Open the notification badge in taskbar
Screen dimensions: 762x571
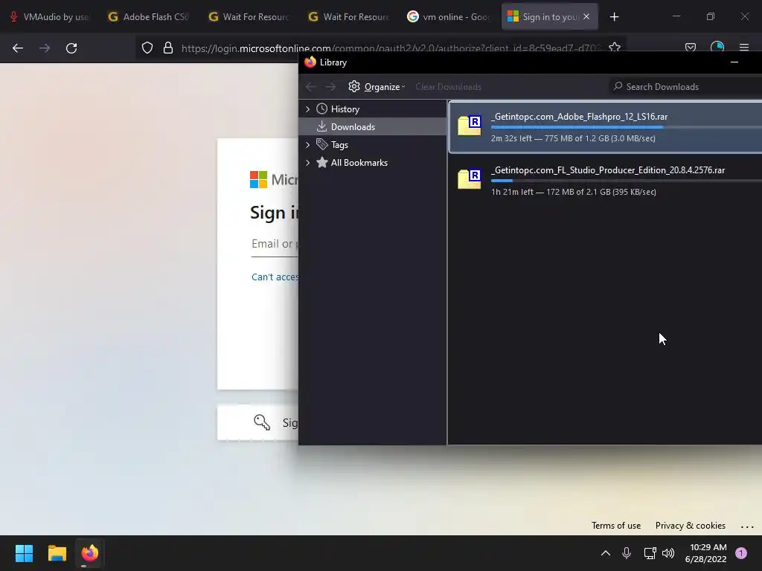[x=741, y=553]
